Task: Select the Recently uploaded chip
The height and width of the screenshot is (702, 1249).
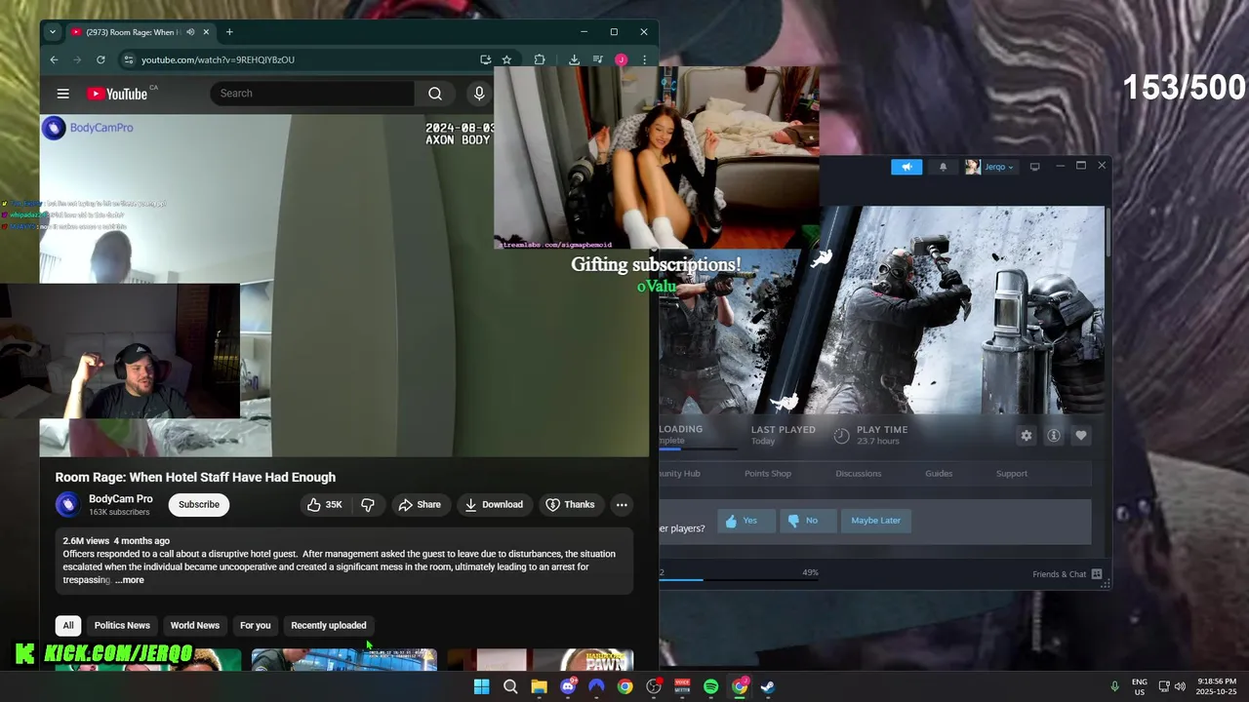Action: tap(329, 625)
